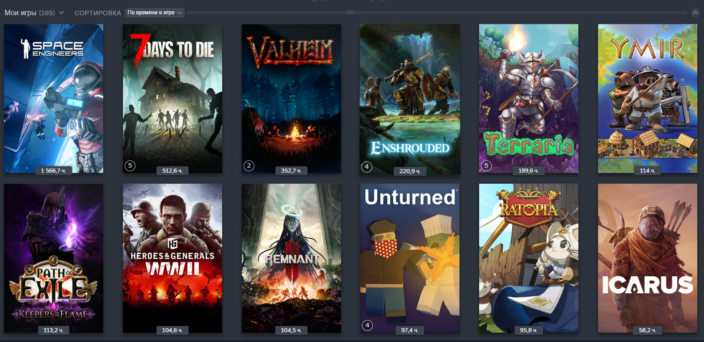The width and height of the screenshot is (704, 342).
Task: Click the 1 566,7 ч. playtime label
Action: click(x=54, y=170)
